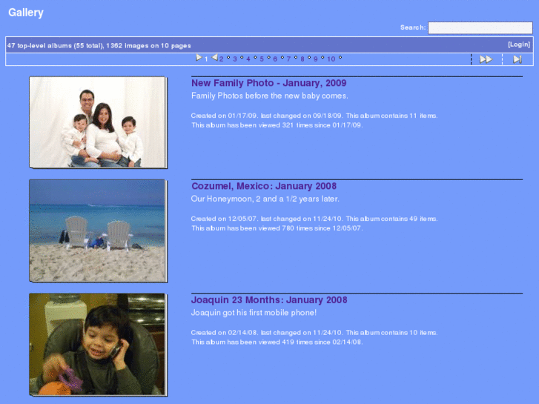Open the Gallery title heading
Image resolution: width=539 pixels, height=404 pixels.
pyautogui.click(x=26, y=13)
